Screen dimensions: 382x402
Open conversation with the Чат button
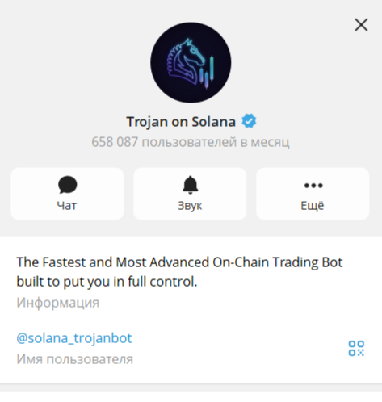click(67, 194)
